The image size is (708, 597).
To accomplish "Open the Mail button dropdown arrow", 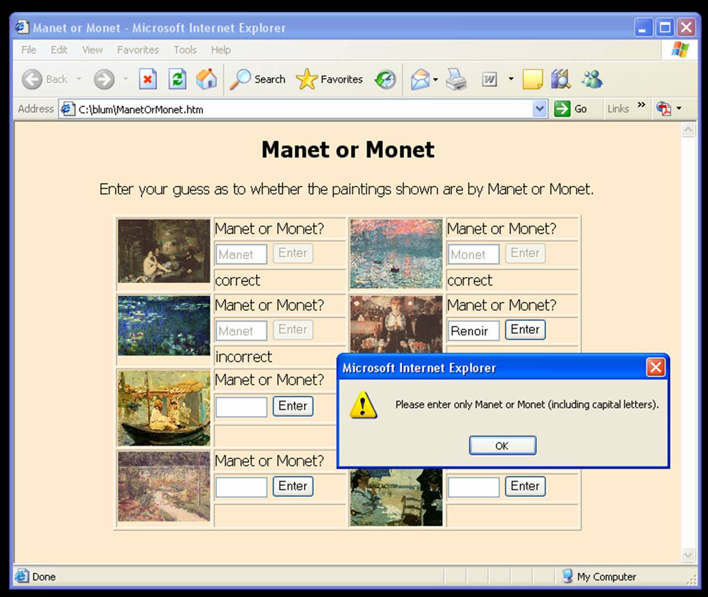I will click(435, 79).
